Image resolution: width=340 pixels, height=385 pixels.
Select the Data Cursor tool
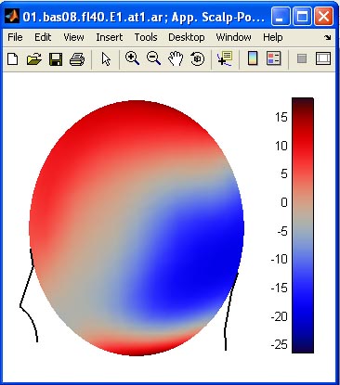pyautogui.click(x=225, y=58)
